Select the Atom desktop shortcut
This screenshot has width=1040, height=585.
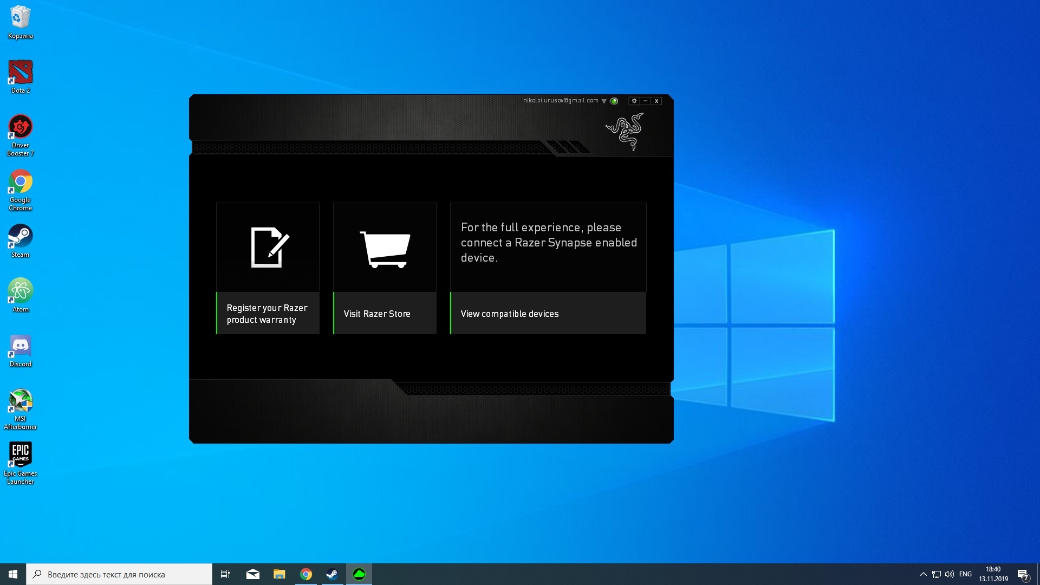point(21,296)
